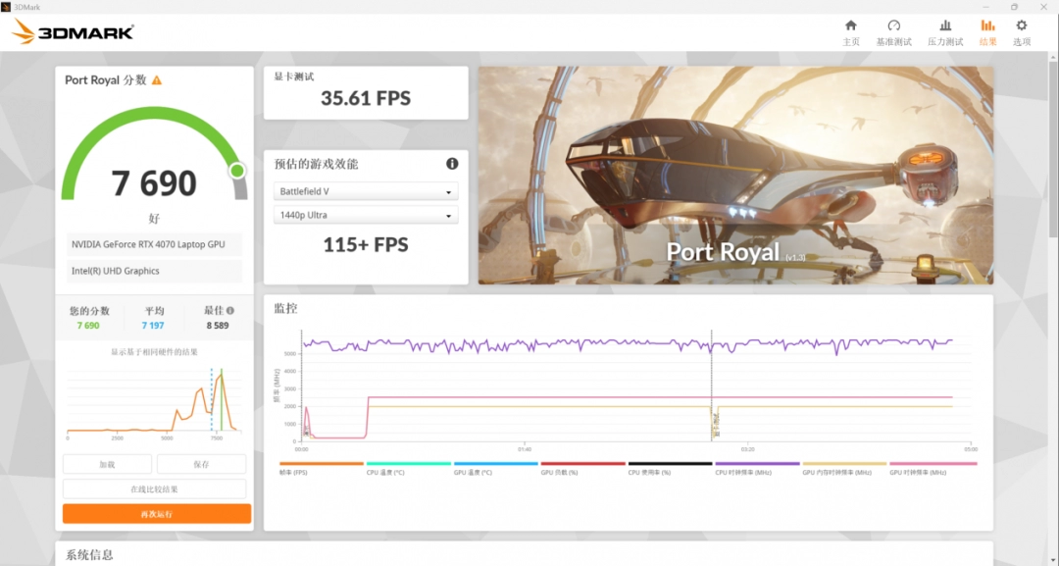1059x566 pixels.
Task: Click the 8 589 best score
Action: click(x=218, y=326)
